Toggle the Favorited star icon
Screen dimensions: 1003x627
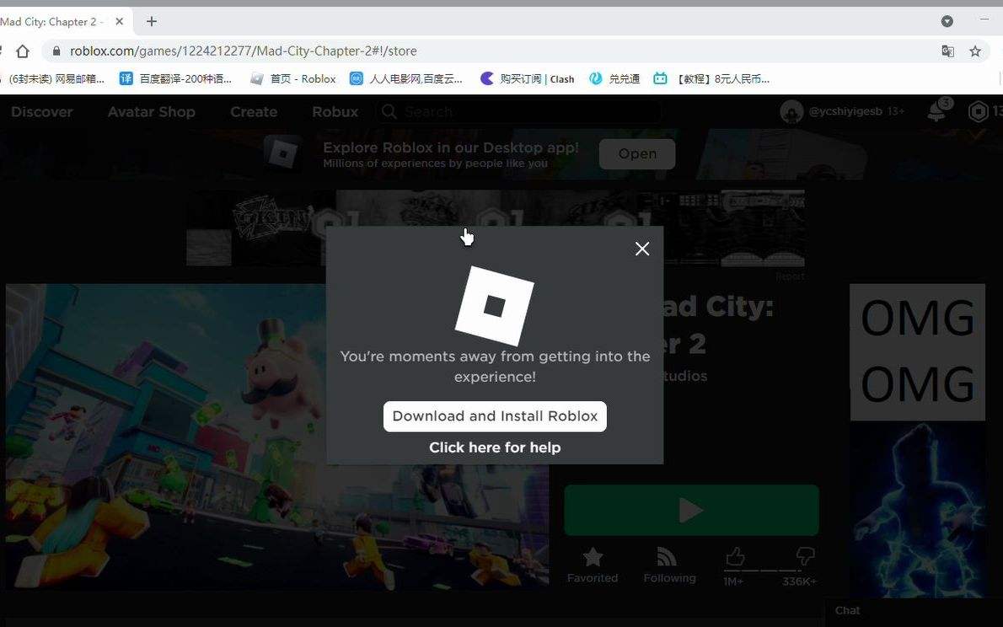click(x=593, y=557)
